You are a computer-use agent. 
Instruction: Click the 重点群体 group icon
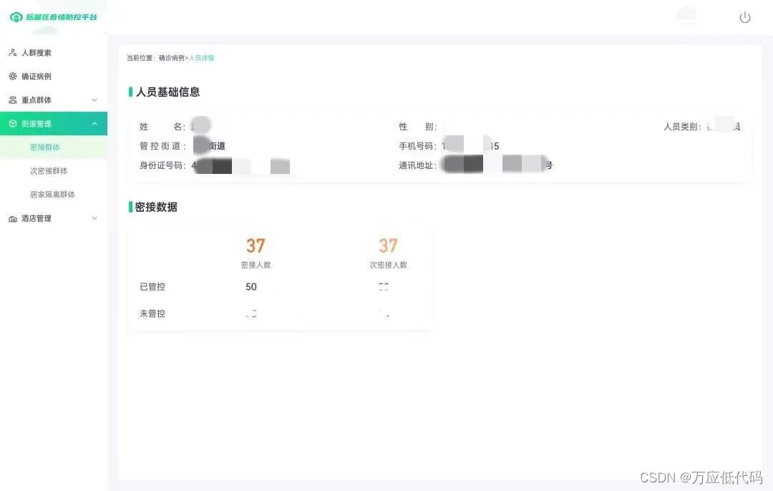point(13,100)
